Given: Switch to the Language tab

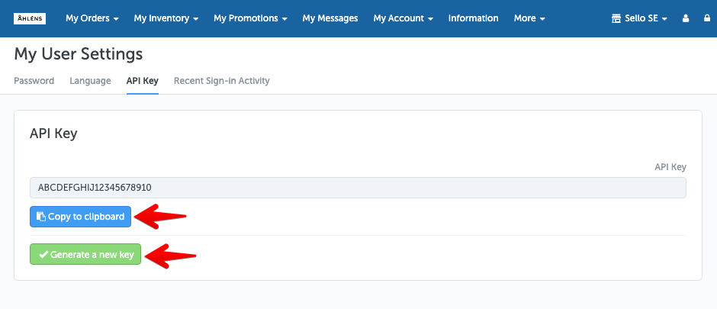Looking at the screenshot, I should tap(90, 81).
